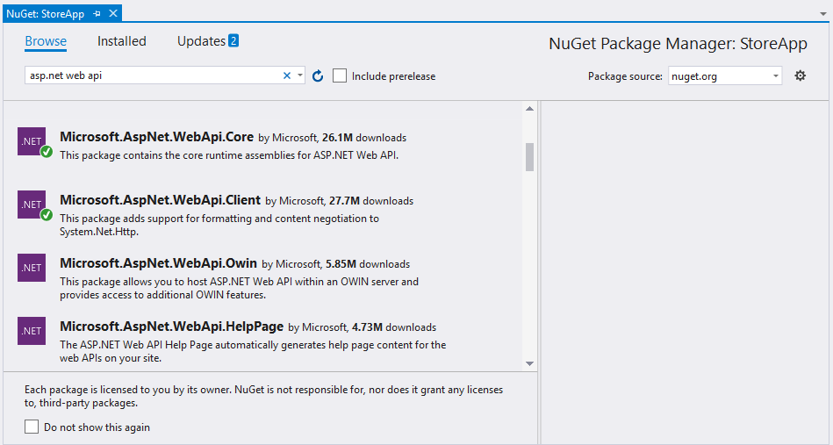Click the package list scrollbar down arrow
The width and height of the screenshot is (833, 445).
tap(529, 362)
